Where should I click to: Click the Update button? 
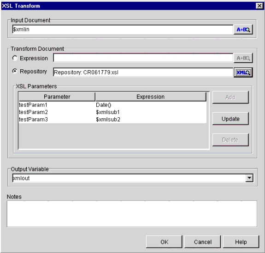click(x=230, y=119)
